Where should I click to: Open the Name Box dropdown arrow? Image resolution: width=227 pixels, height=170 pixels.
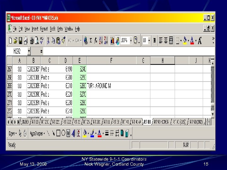(x=29, y=51)
